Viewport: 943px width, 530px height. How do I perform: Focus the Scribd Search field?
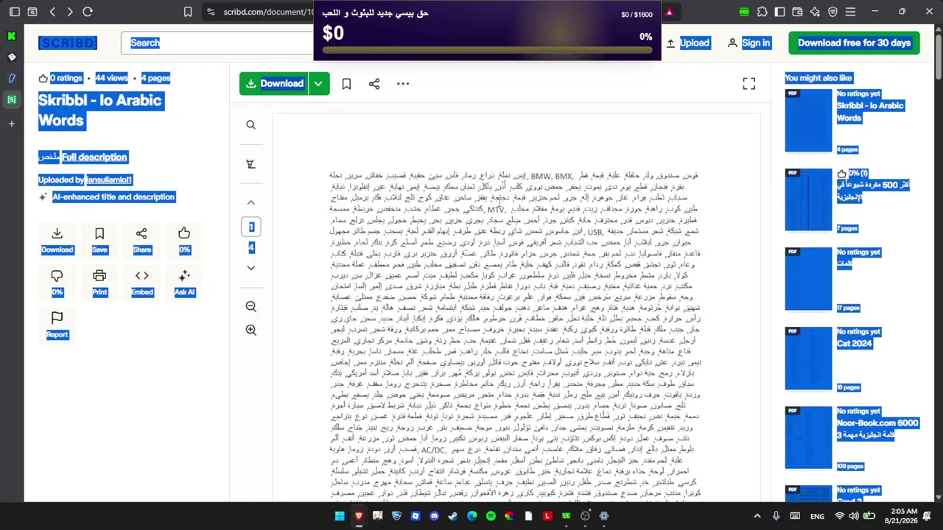pyautogui.click(x=218, y=43)
